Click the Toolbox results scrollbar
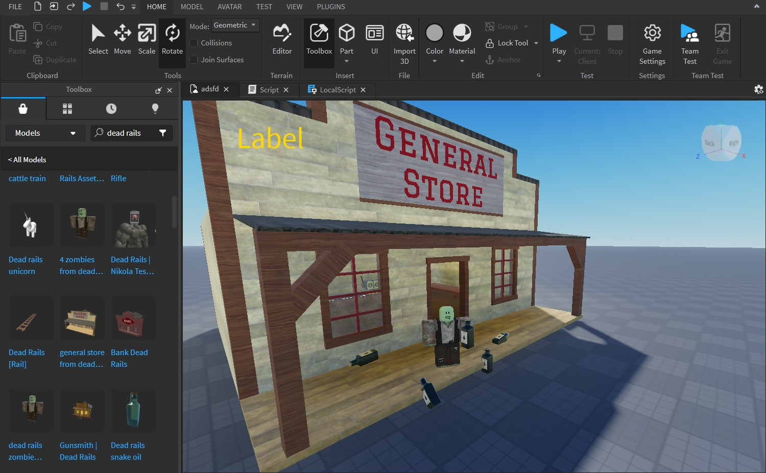The height and width of the screenshot is (473, 766). point(175,212)
